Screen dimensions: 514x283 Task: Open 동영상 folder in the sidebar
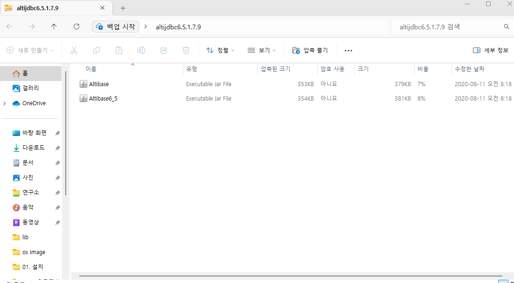(x=31, y=222)
